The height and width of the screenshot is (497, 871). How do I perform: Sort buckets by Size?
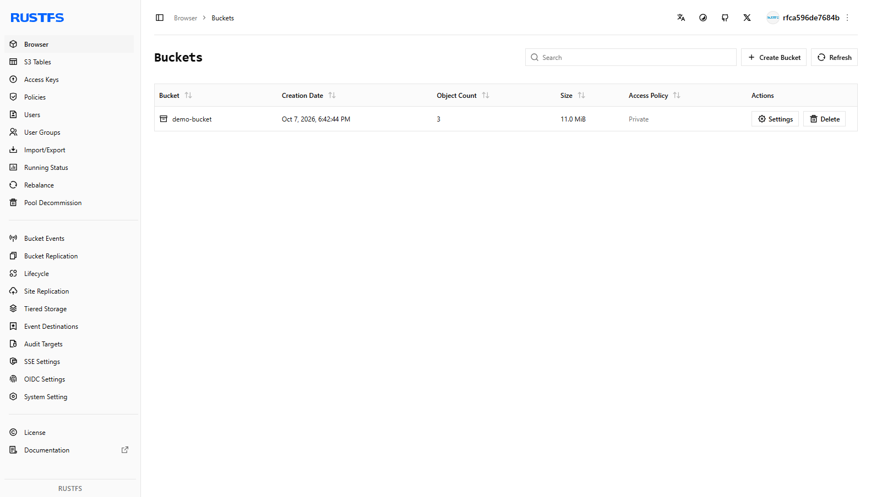pos(581,95)
